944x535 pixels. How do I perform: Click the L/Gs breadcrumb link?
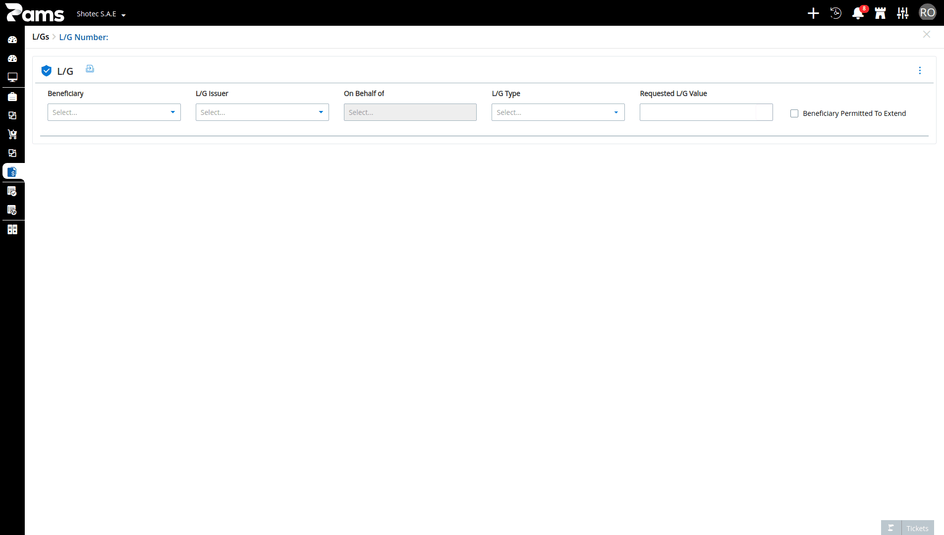pyautogui.click(x=41, y=37)
